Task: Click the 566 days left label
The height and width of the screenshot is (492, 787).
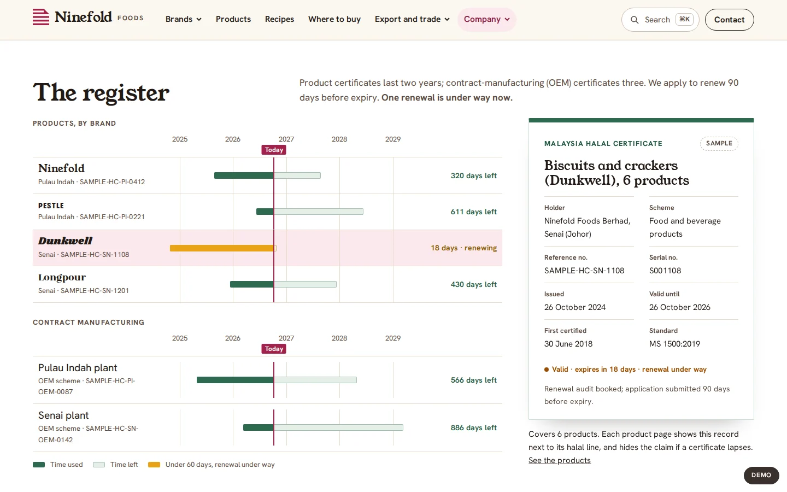Action: click(x=474, y=380)
